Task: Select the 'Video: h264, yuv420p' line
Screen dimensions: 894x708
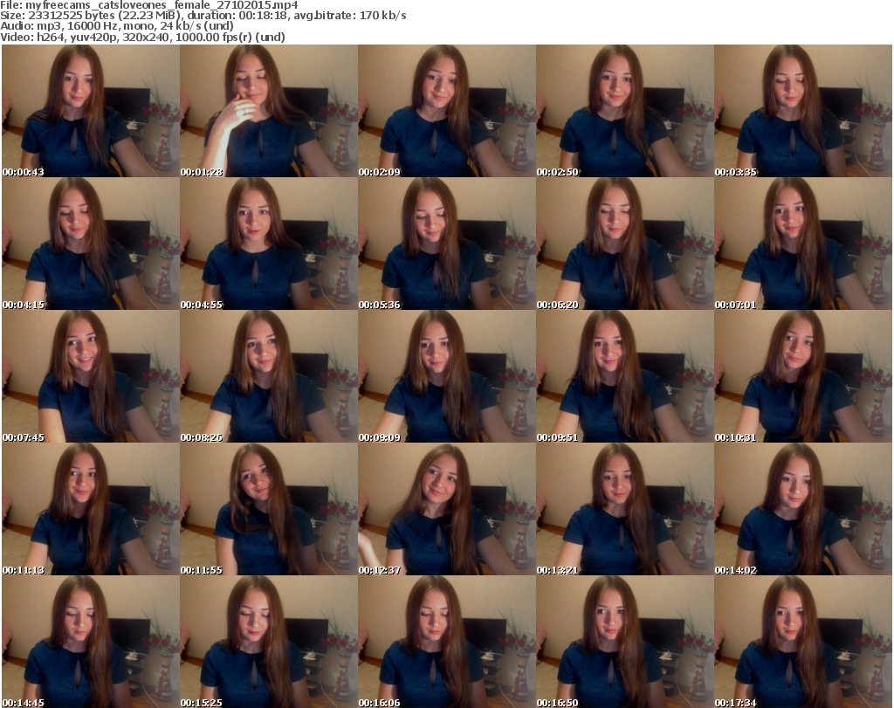Action: [x=142, y=37]
